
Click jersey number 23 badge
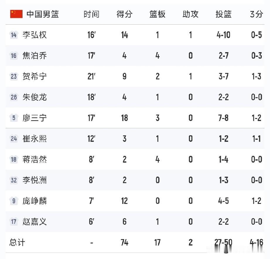[13, 76]
